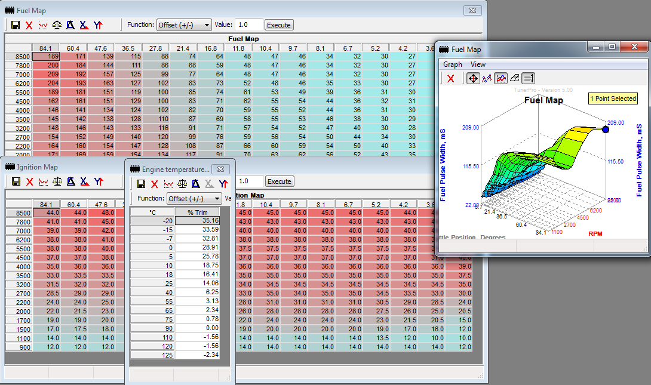The image size is (651, 385).
Task: Toggle the boxed line-chart button in graph toolbar
Action: [500, 78]
